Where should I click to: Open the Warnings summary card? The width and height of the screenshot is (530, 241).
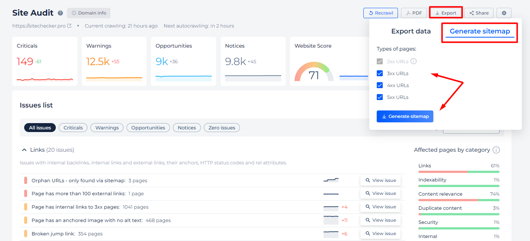[x=114, y=61]
